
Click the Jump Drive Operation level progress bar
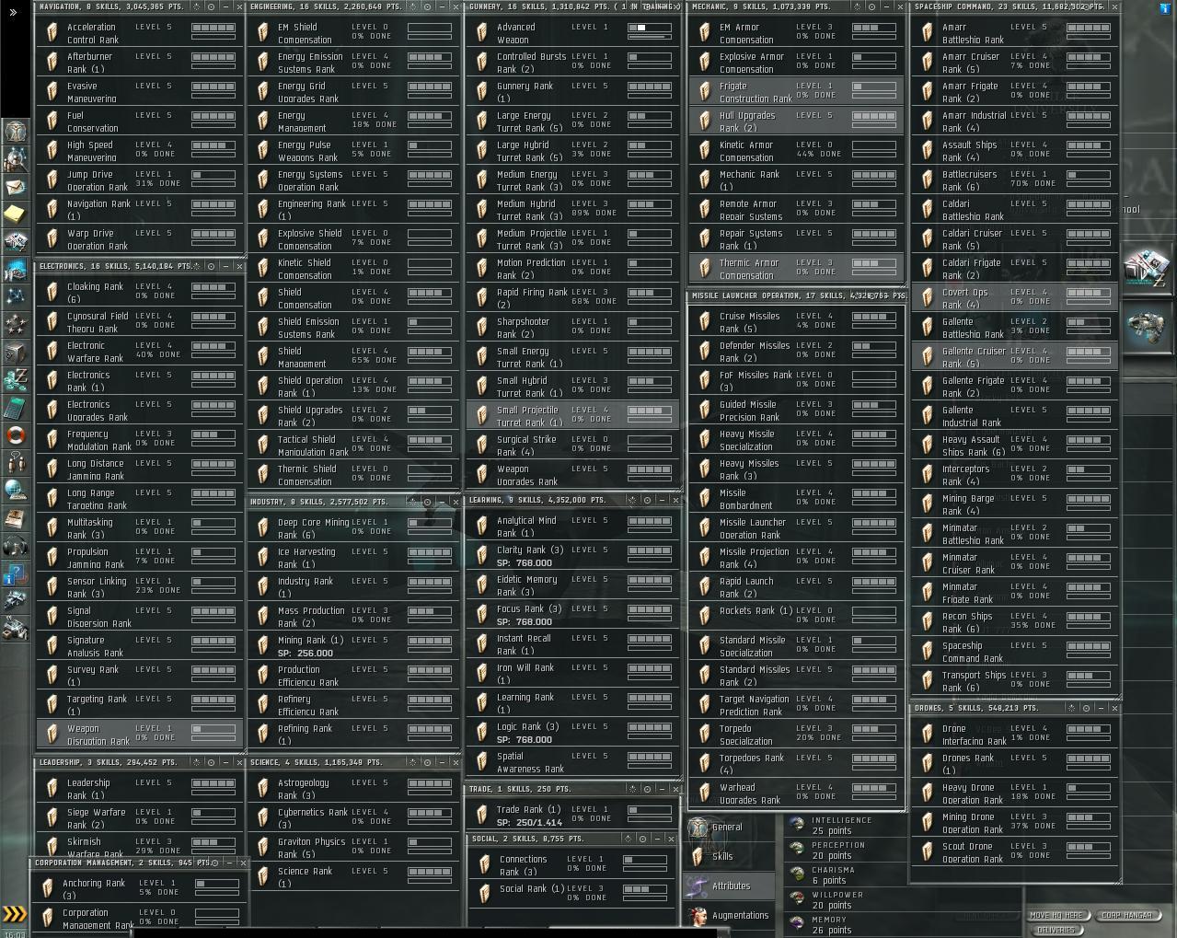pyautogui.click(x=213, y=175)
